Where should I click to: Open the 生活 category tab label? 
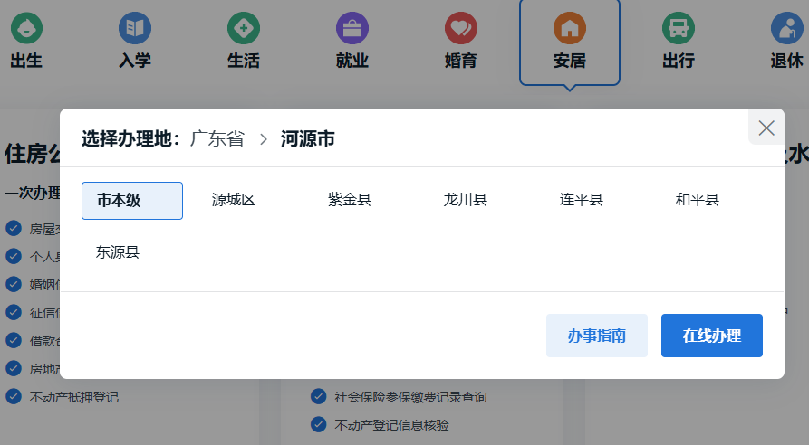pos(244,61)
